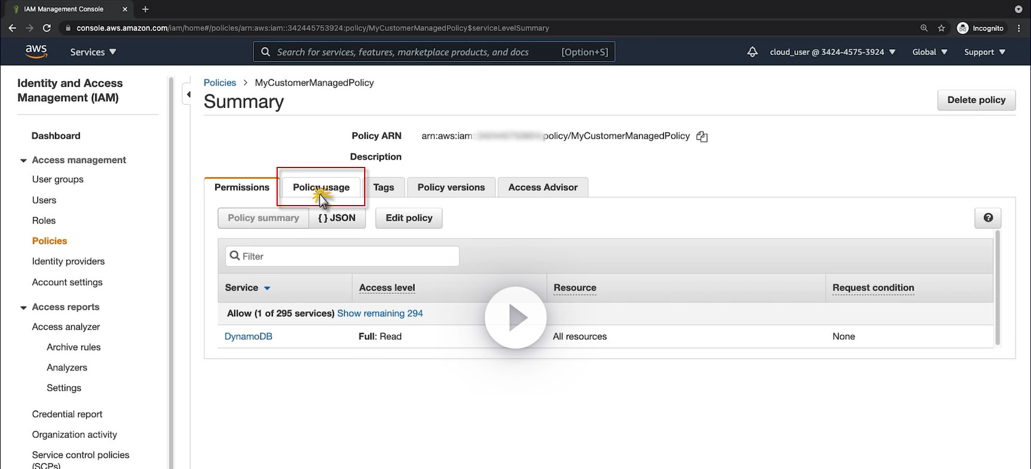Click the Filter input field
Viewport: 1031px width, 469px height.
(x=342, y=256)
